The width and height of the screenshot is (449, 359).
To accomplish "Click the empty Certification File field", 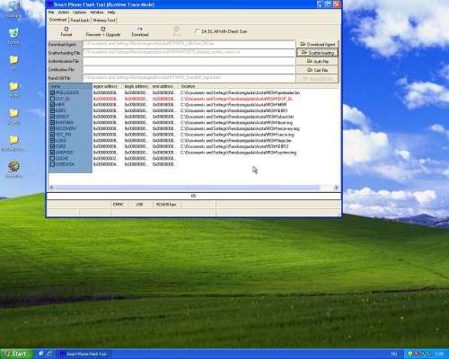I will point(189,69).
